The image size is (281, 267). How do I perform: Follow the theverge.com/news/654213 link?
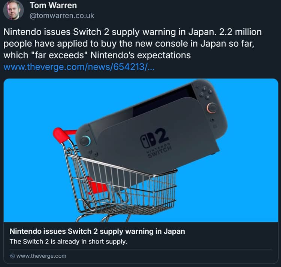(x=79, y=67)
